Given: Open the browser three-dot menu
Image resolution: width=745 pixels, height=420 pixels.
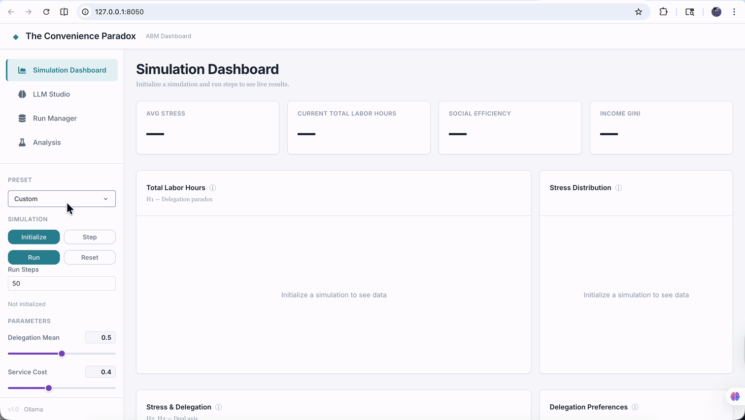Looking at the screenshot, I should pyautogui.click(x=734, y=12).
